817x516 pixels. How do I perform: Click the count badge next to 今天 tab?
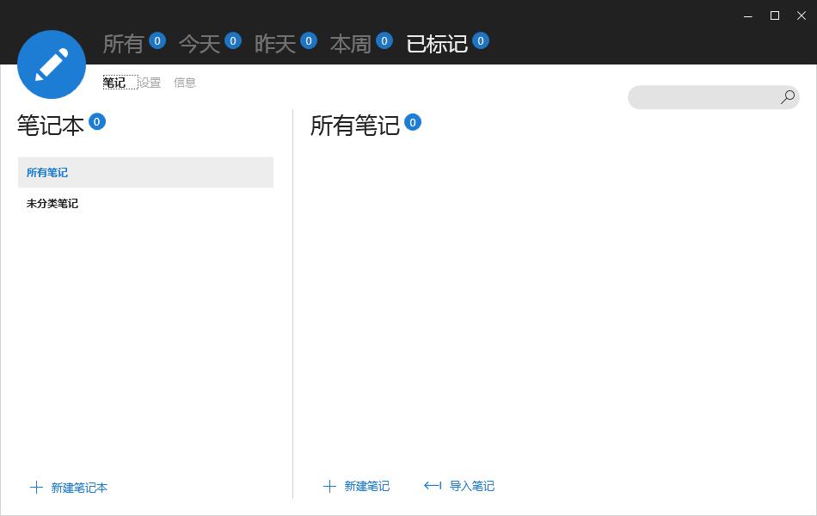233,40
